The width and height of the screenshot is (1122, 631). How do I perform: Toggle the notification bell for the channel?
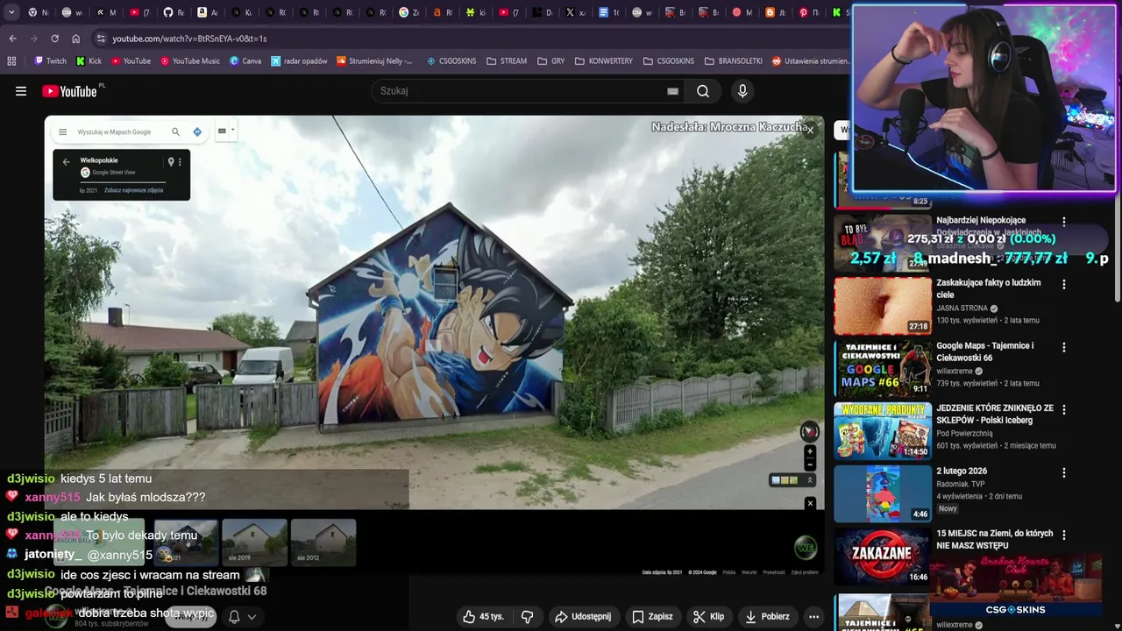click(x=234, y=616)
